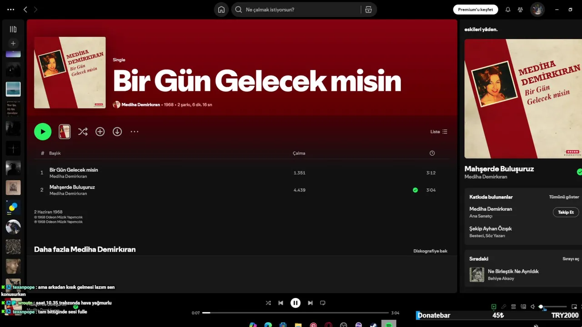
Task: Toggle Now Playing view icon
Action: coord(494,307)
